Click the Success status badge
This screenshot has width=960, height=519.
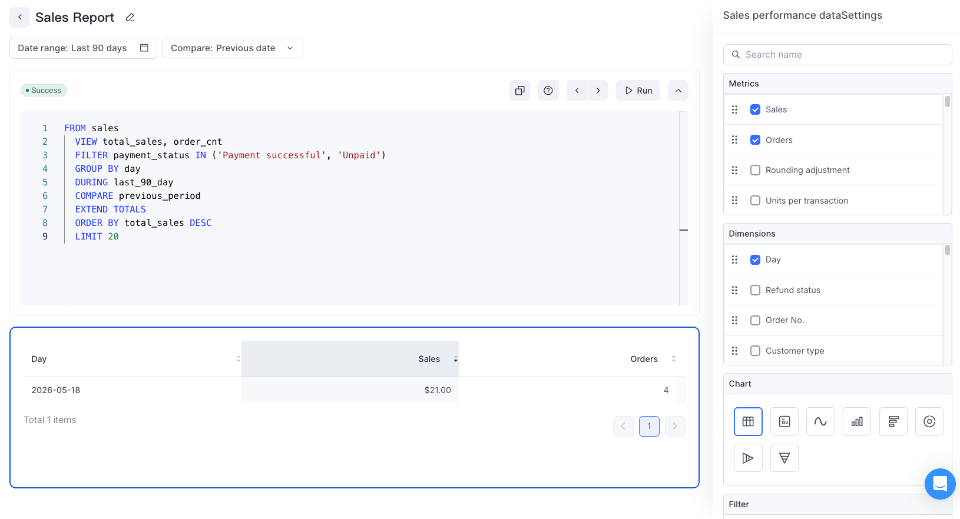click(44, 91)
